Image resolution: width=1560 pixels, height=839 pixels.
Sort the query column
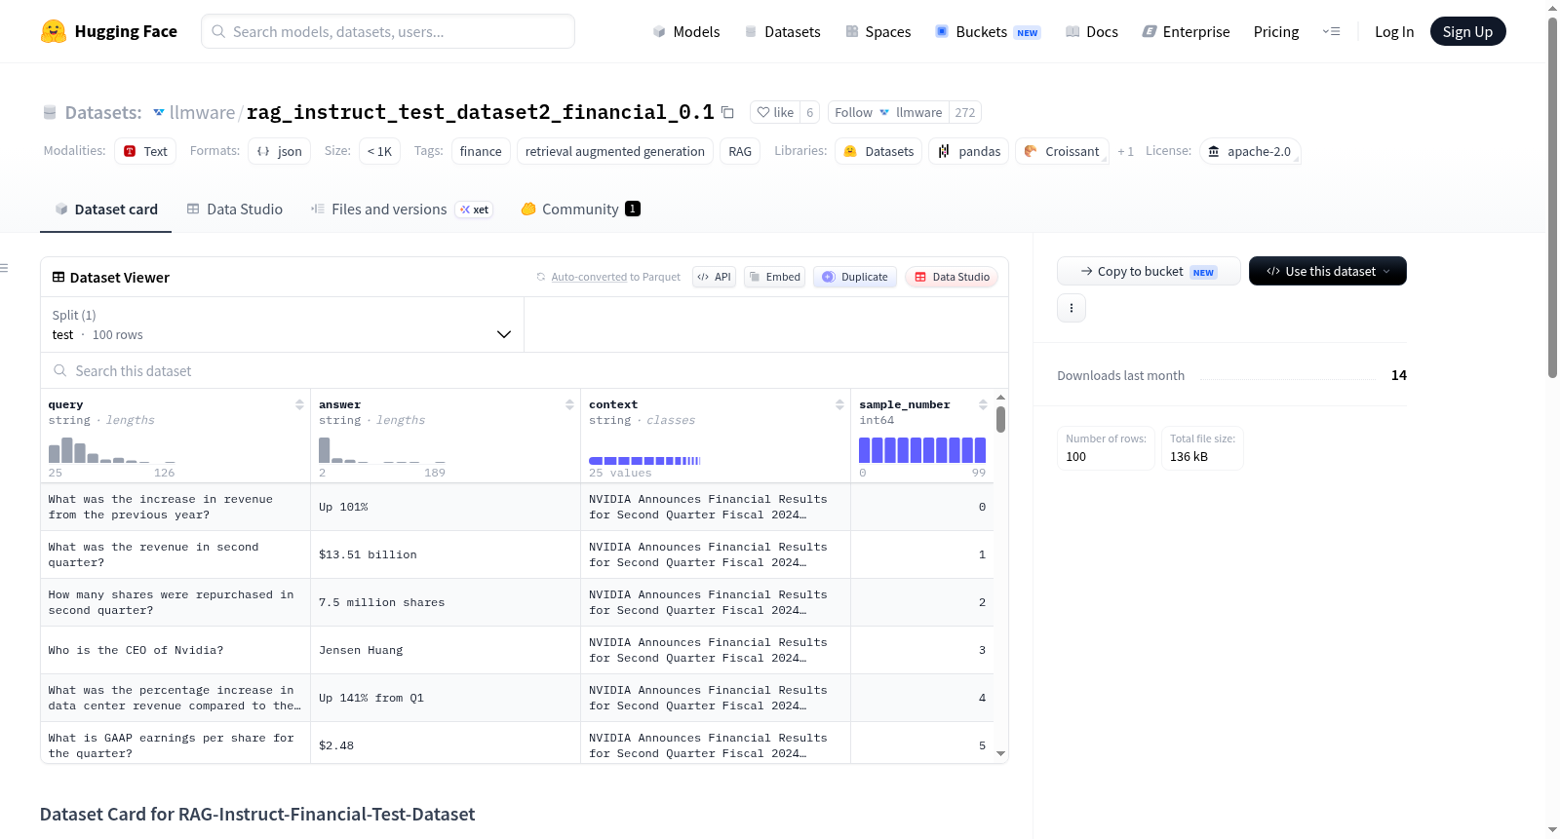[x=299, y=404]
